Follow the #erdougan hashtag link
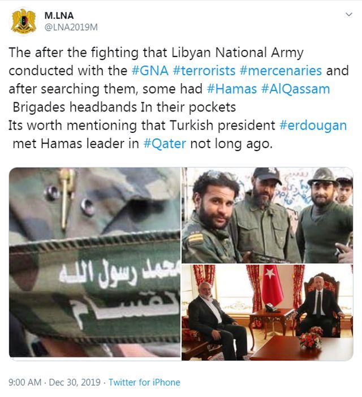The height and width of the screenshot is (397, 362). pos(313,126)
